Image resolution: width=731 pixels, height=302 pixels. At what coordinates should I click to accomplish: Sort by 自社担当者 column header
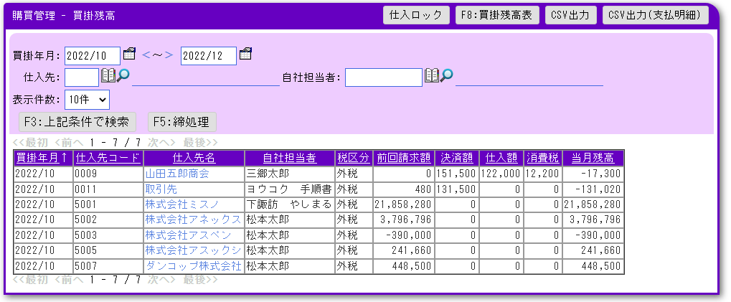290,159
